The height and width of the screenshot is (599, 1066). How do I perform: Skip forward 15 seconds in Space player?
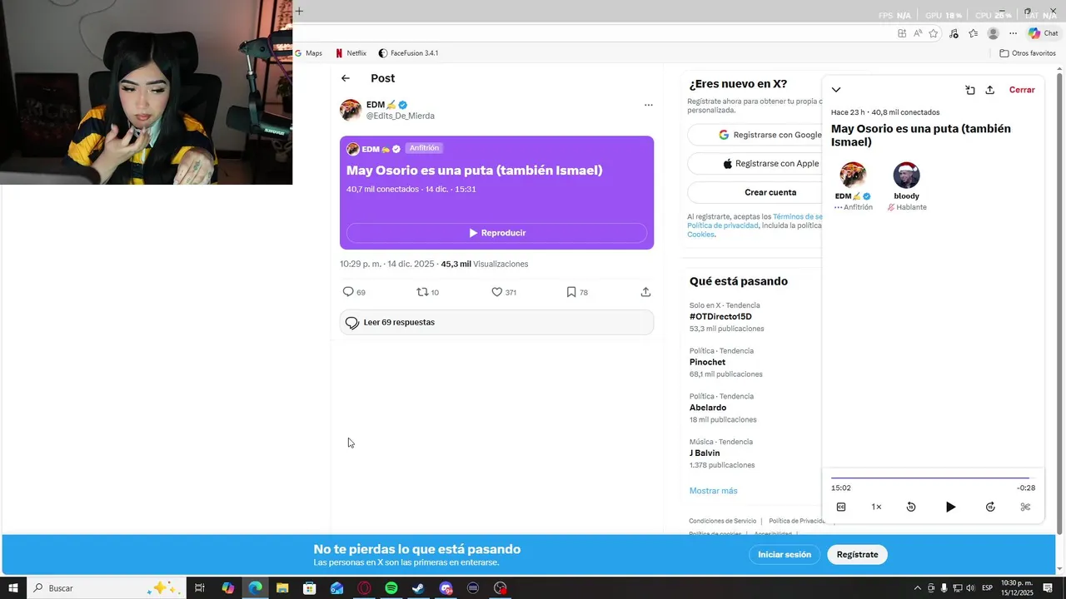[990, 507]
